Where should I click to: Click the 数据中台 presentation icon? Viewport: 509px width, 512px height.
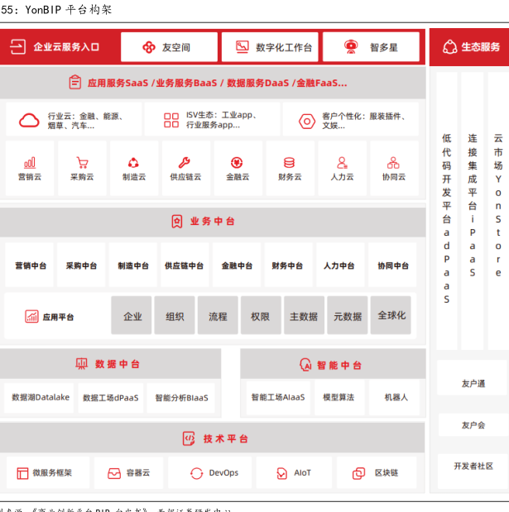tap(81, 363)
